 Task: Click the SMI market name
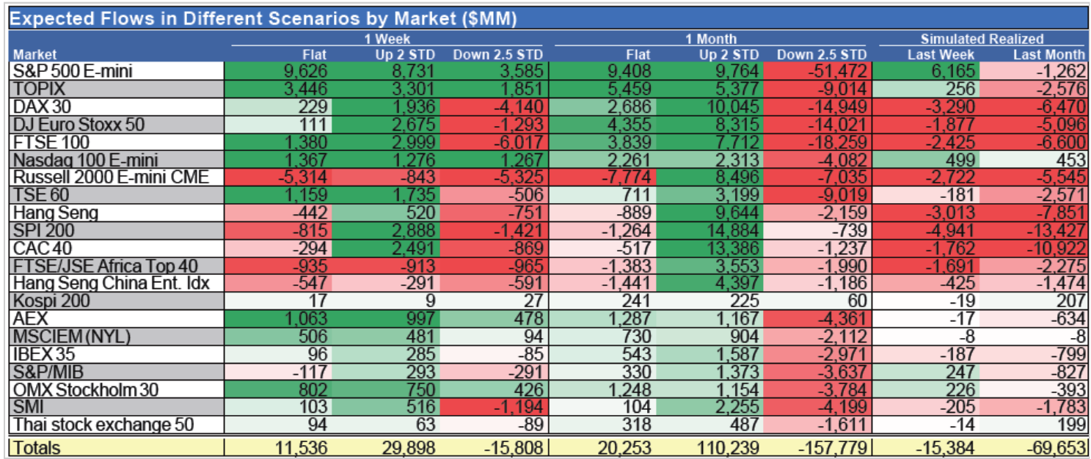27,406
